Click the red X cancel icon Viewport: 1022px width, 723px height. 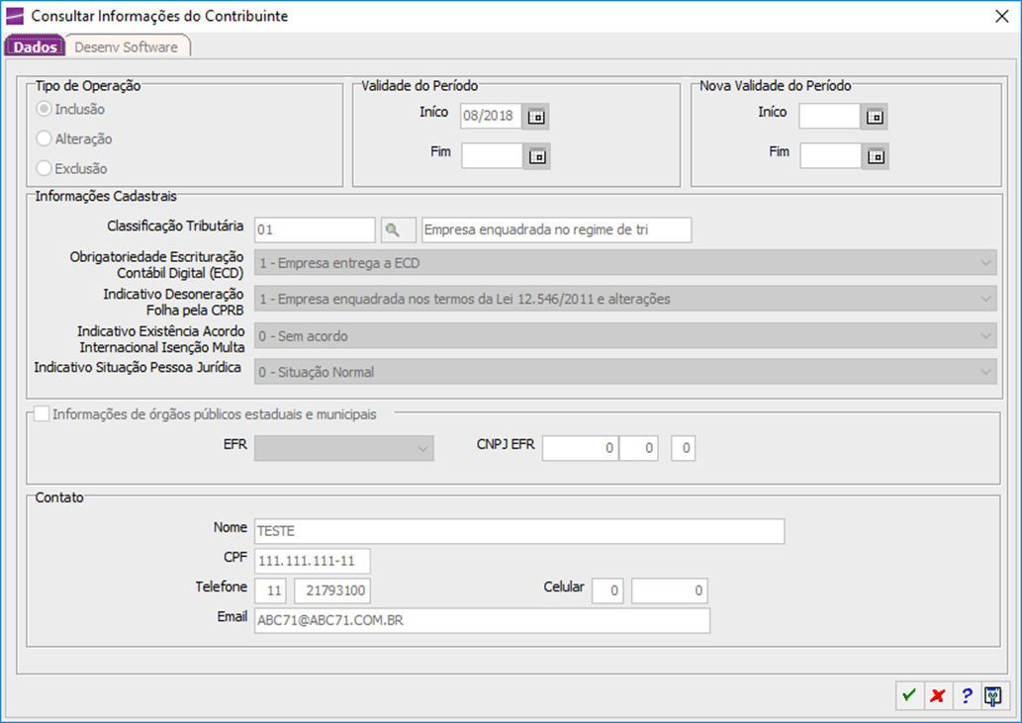pos(938,695)
